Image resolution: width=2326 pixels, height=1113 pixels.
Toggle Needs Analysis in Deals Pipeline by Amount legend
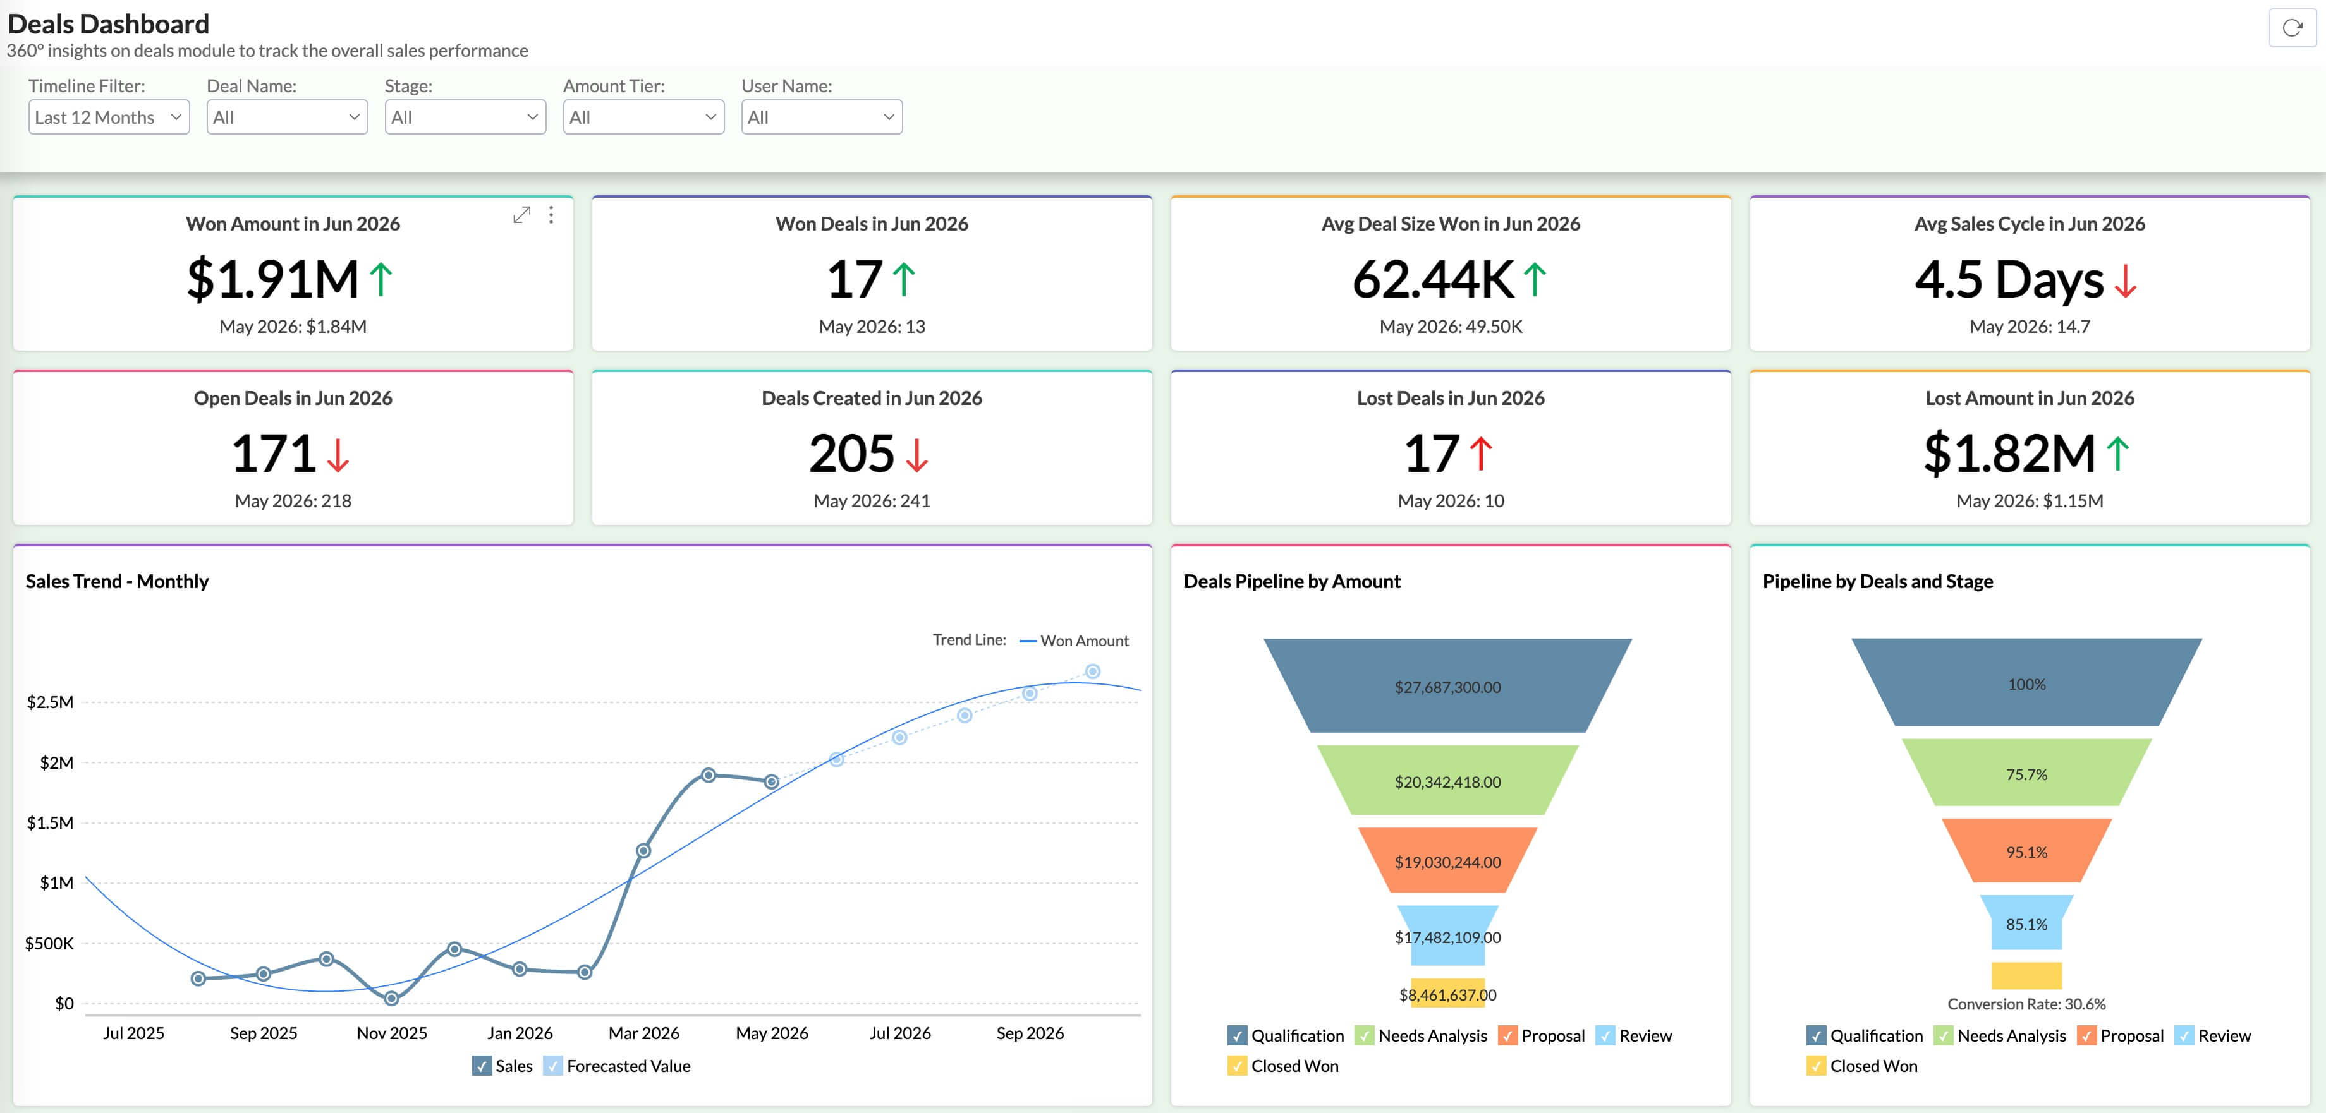[1365, 1035]
